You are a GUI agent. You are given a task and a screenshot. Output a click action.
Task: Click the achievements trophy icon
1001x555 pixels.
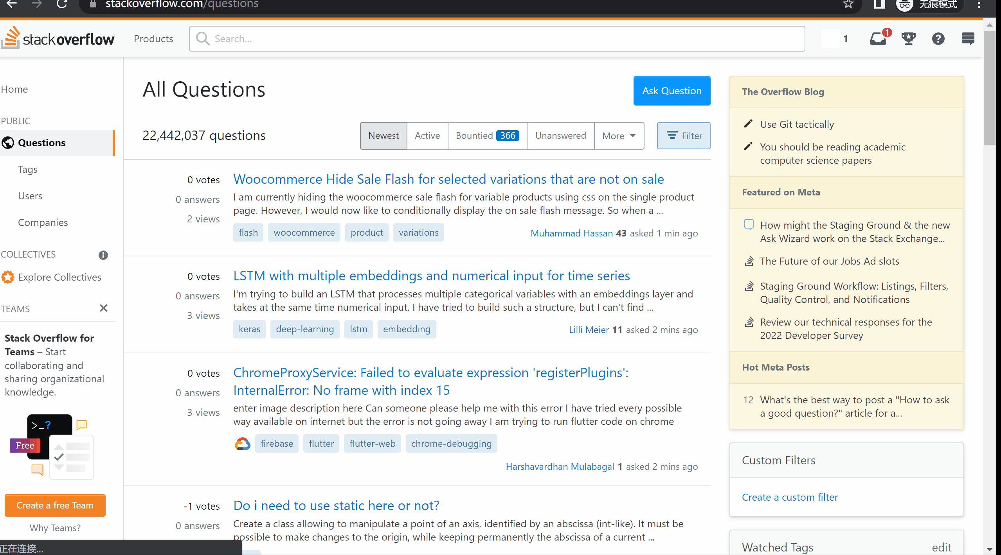[908, 39]
